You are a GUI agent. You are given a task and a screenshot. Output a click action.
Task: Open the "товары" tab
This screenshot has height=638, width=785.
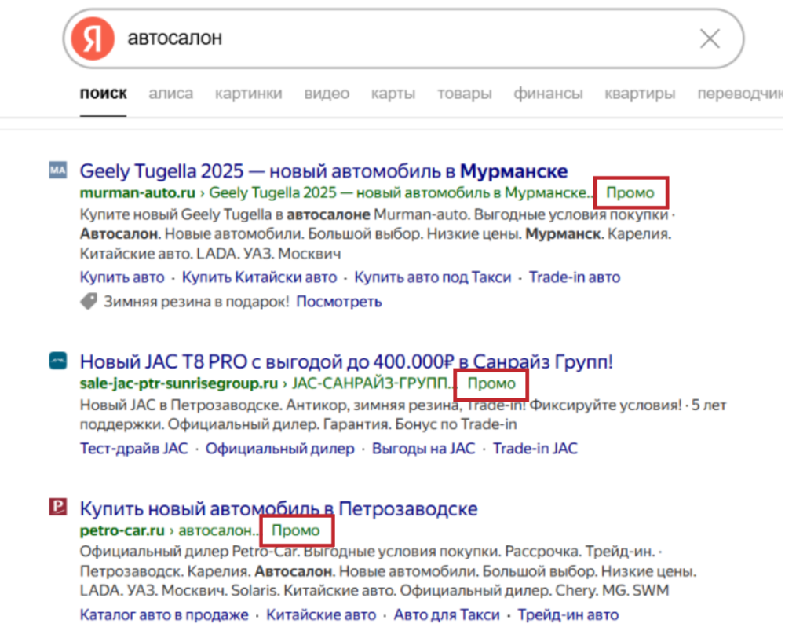coord(464,93)
